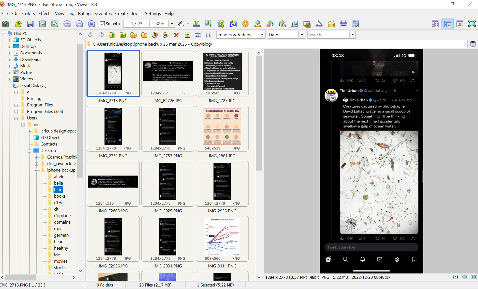Select the Downloads folder in the tree
This screenshot has width=478, height=289.
click(x=31, y=59)
